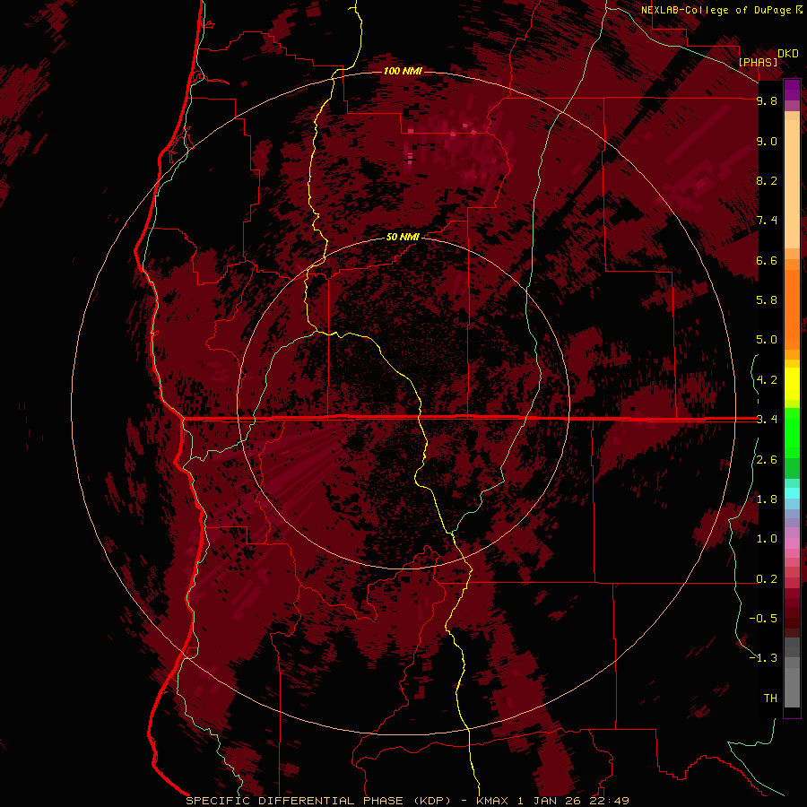Click the 1.8 value on the color scale
This screenshot has height=807, width=807.
pyautogui.click(x=767, y=499)
